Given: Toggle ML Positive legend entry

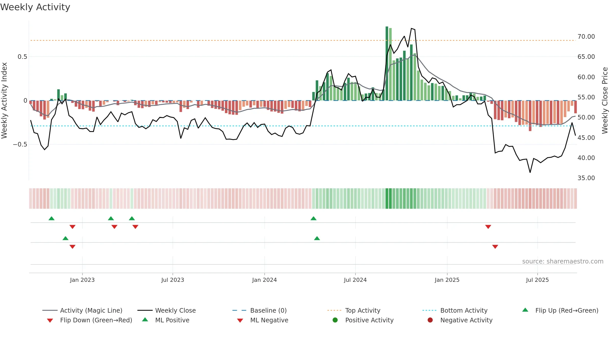Looking at the screenshot, I should tap(166, 320).
